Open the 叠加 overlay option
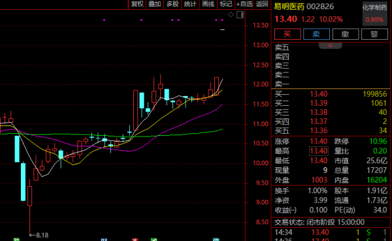The image size is (392, 241). tap(155, 5)
